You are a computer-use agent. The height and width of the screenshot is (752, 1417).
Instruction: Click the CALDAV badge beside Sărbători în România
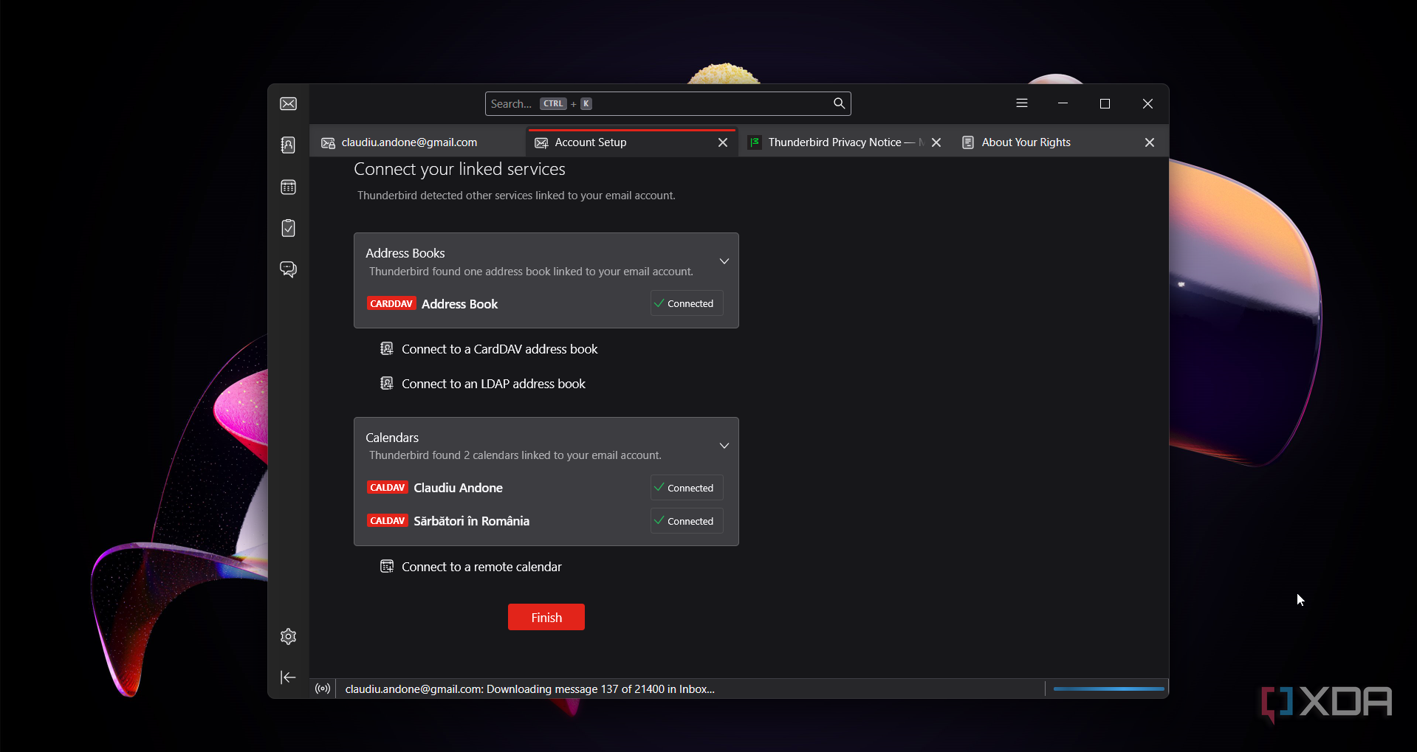click(388, 521)
